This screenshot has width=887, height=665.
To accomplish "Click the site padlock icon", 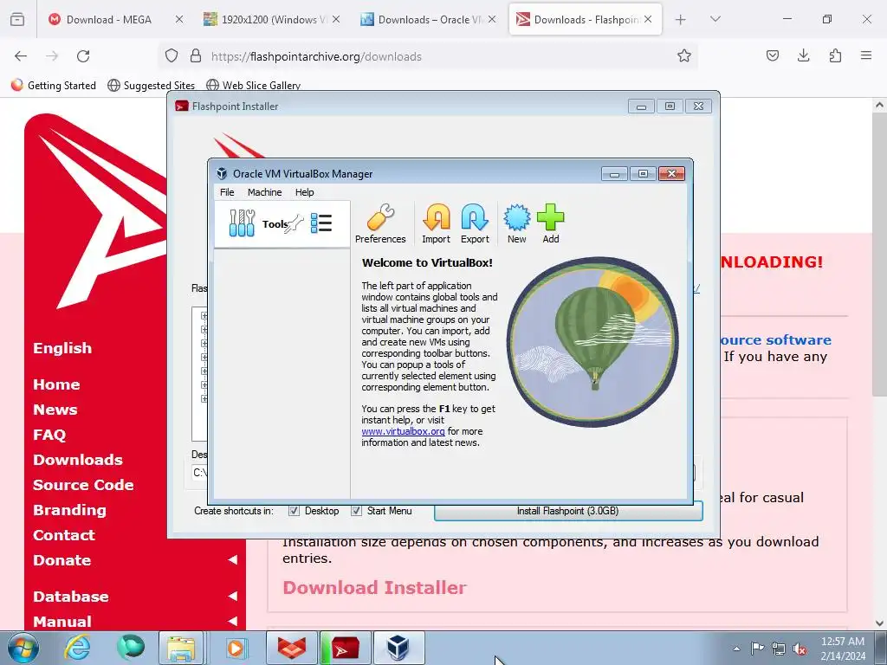I will [x=196, y=56].
